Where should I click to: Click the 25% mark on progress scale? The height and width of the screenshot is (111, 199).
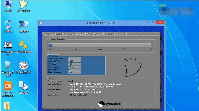tap(75, 49)
